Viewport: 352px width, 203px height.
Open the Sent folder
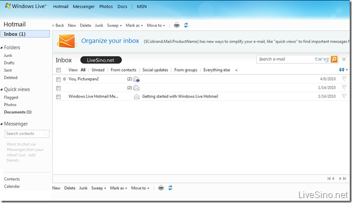point(8,70)
